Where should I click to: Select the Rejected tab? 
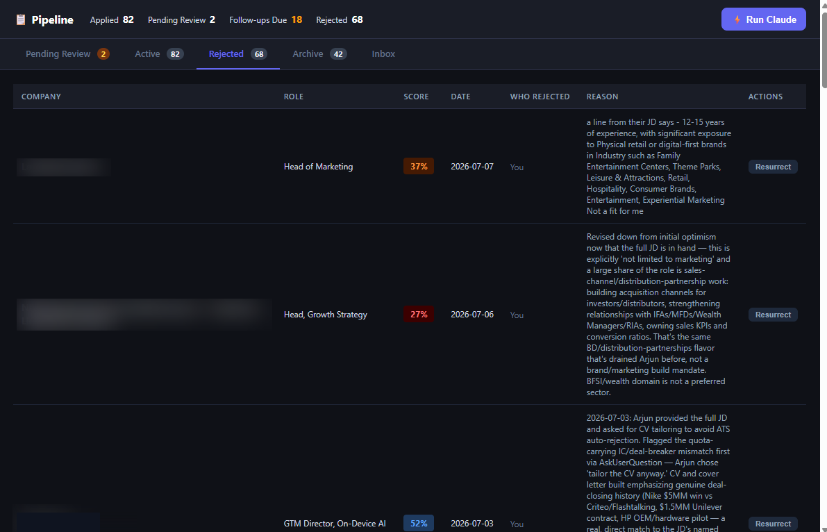[x=238, y=54]
